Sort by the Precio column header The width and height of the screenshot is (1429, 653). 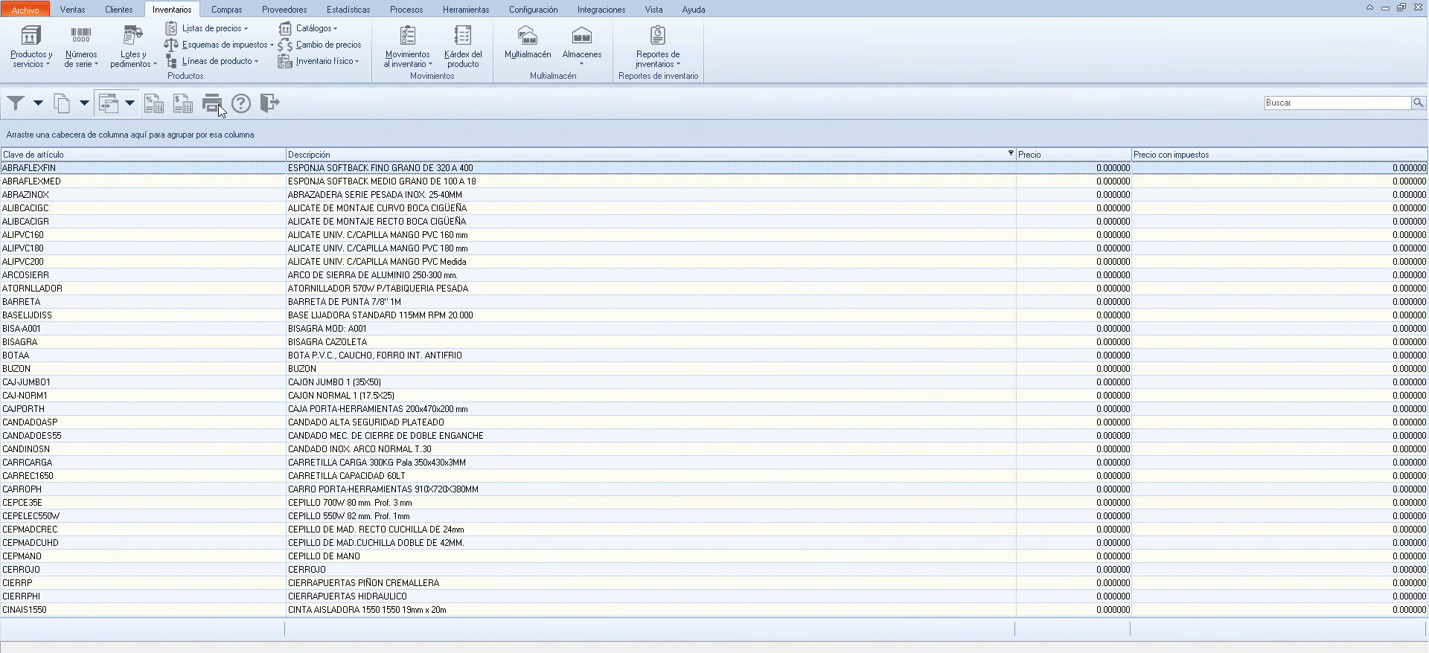coord(1072,155)
